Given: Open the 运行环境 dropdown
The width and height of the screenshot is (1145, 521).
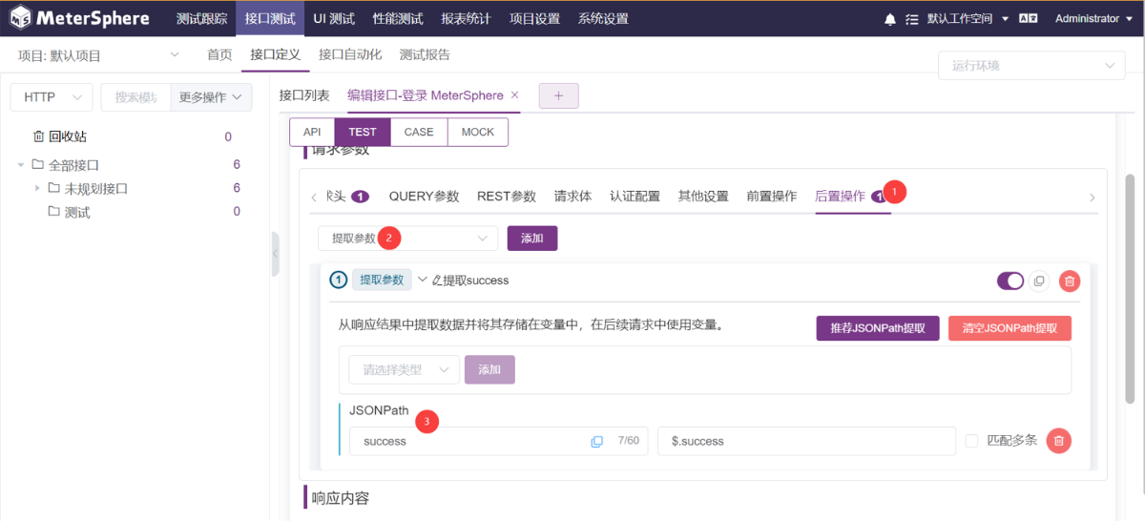Looking at the screenshot, I should pyautogui.click(x=1031, y=66).
